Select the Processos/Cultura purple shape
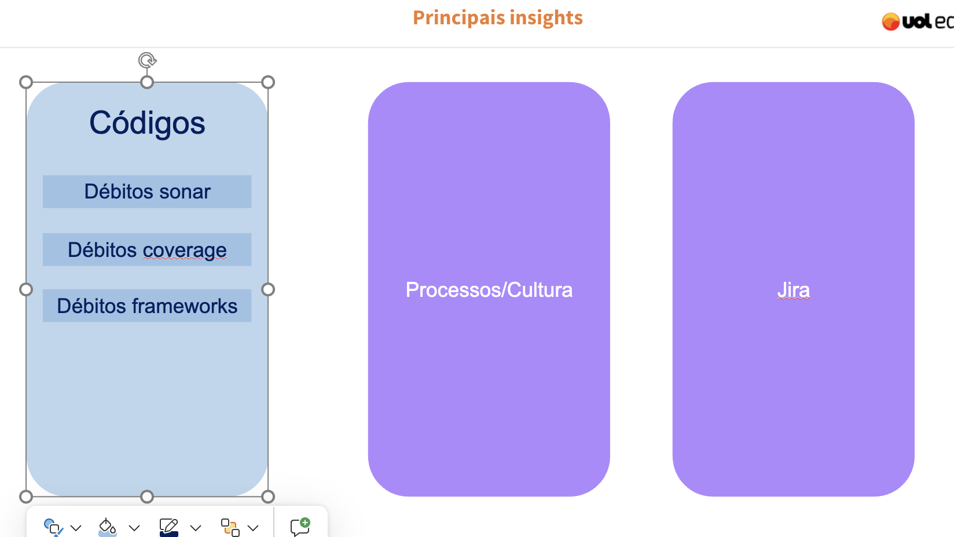 pyautogui.click(x=489, y=376)
